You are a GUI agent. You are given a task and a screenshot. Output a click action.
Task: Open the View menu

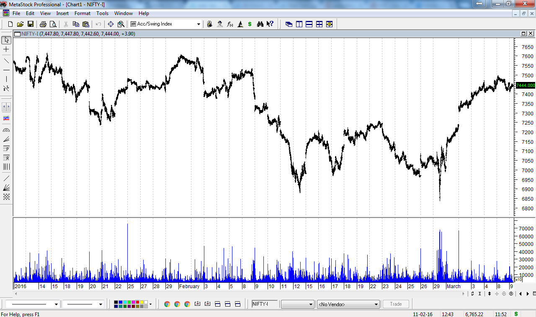coord(45,13)
